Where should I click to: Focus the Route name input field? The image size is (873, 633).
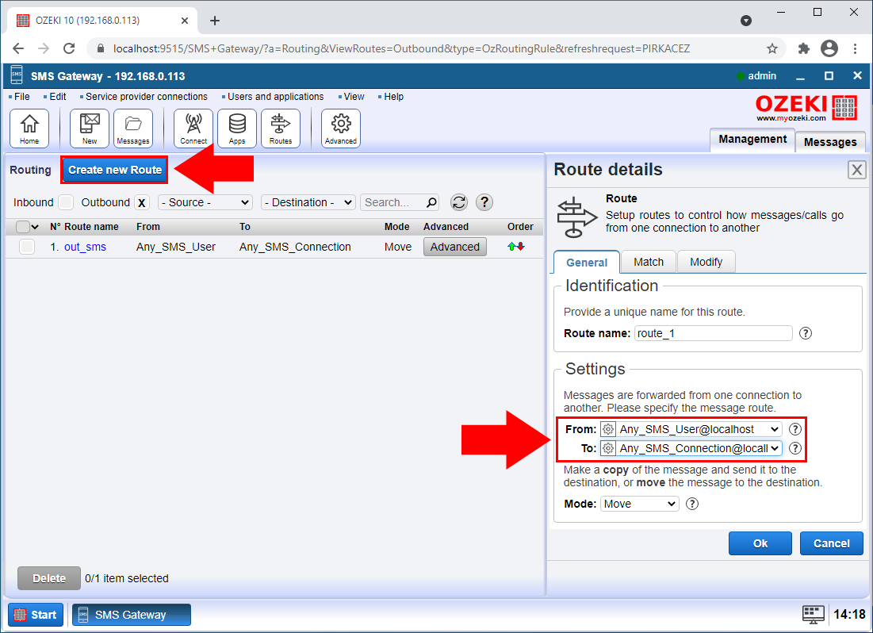(713, 333)
